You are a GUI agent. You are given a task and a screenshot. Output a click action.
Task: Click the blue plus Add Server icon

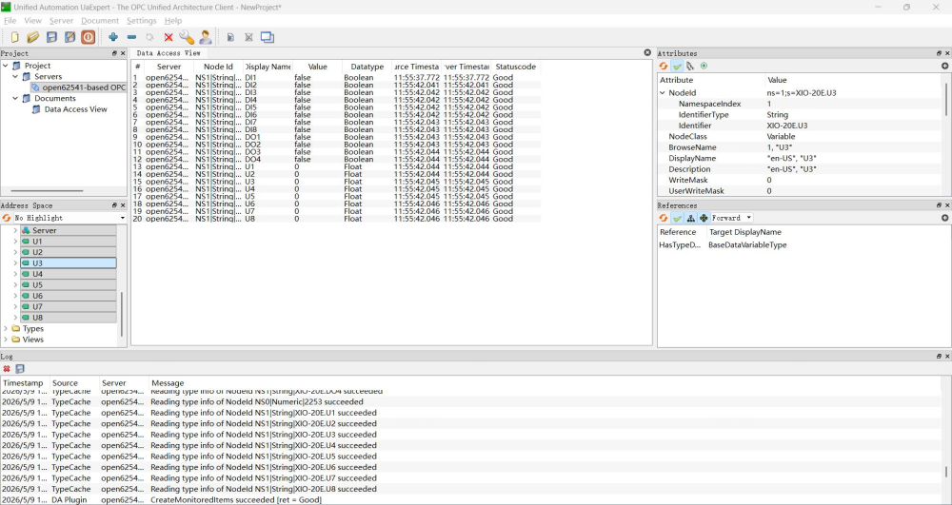113,37
